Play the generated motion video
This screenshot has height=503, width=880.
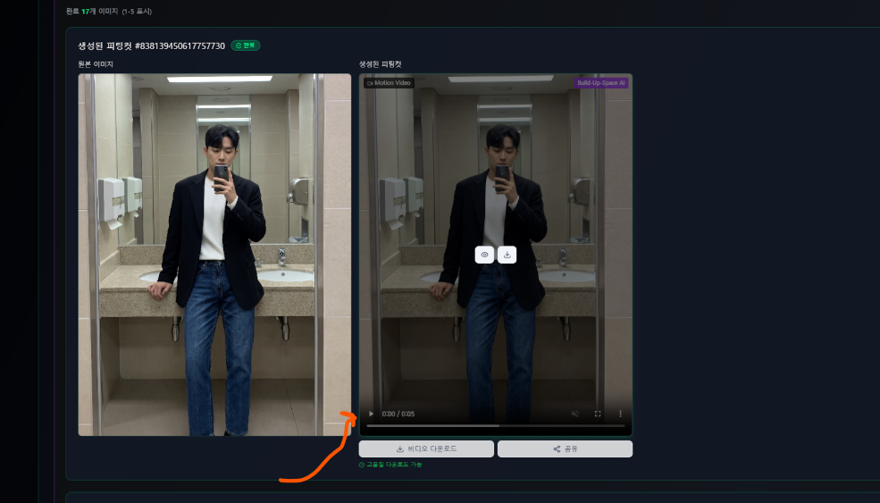pyautogui.click(x=371, y=414)
